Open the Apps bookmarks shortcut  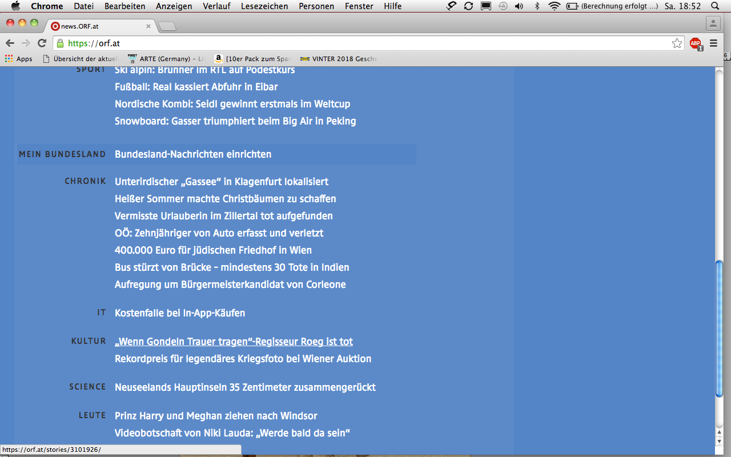tap(19, 59)
